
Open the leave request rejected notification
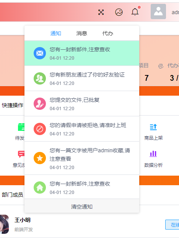82,129
